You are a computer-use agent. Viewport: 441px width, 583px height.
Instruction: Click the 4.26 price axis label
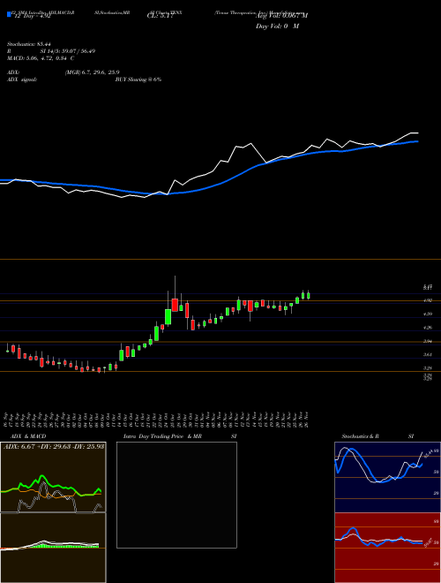(x=427, y=328)
